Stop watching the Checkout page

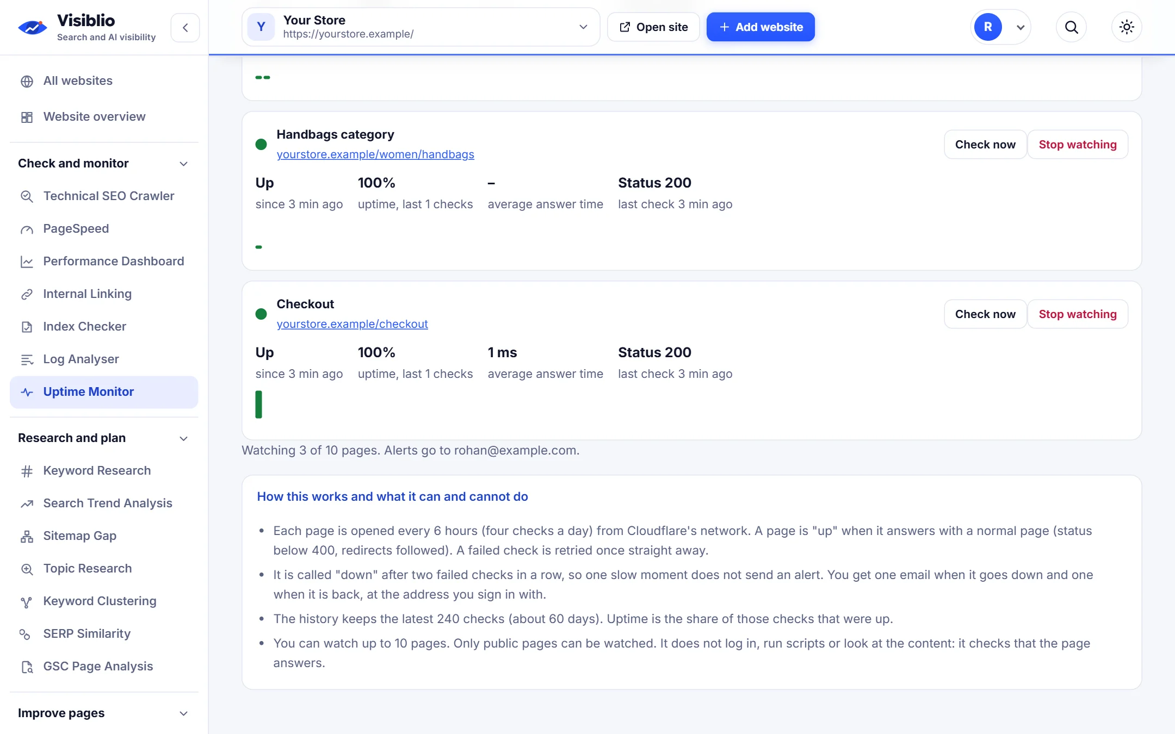pyautogui.click(x=1078, y=314)
